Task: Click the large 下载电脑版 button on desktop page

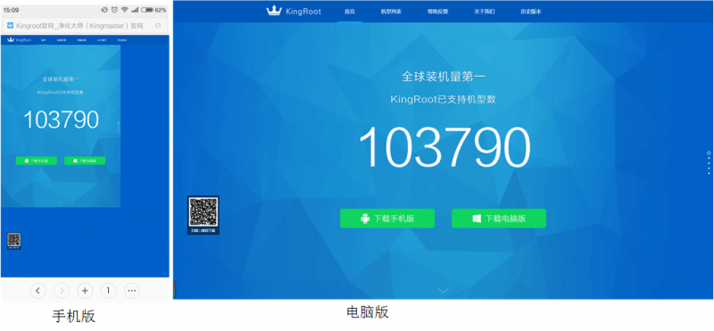Action: [499, 219]
